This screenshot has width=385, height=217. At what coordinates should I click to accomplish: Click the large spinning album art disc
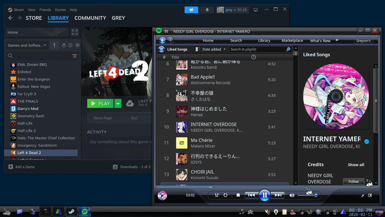click(336, 96)
